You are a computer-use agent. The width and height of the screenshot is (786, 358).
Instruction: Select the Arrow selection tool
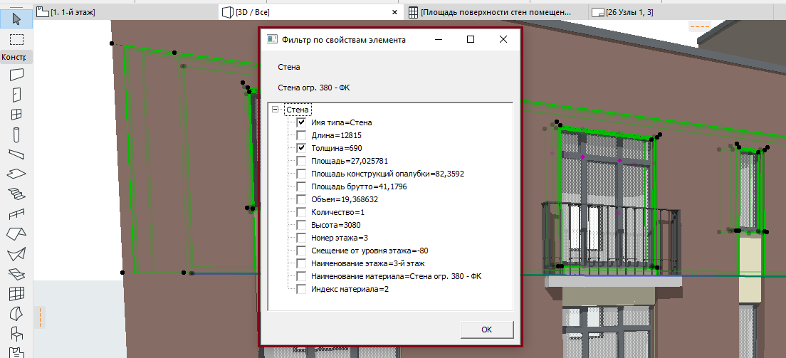coord(16,19)
